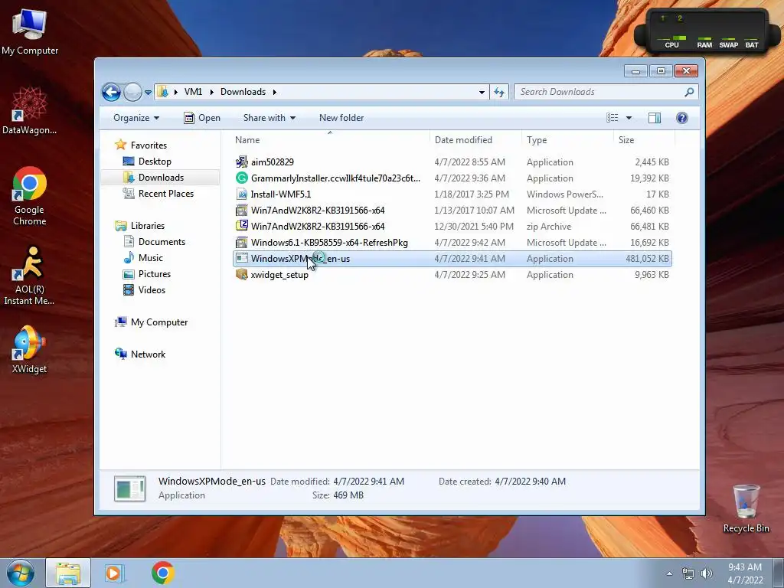Select the Win7AndW2K8R2 Microsoft Update file icon
The width and height of the screenshot is (784, 588).
tap(241, 210)
